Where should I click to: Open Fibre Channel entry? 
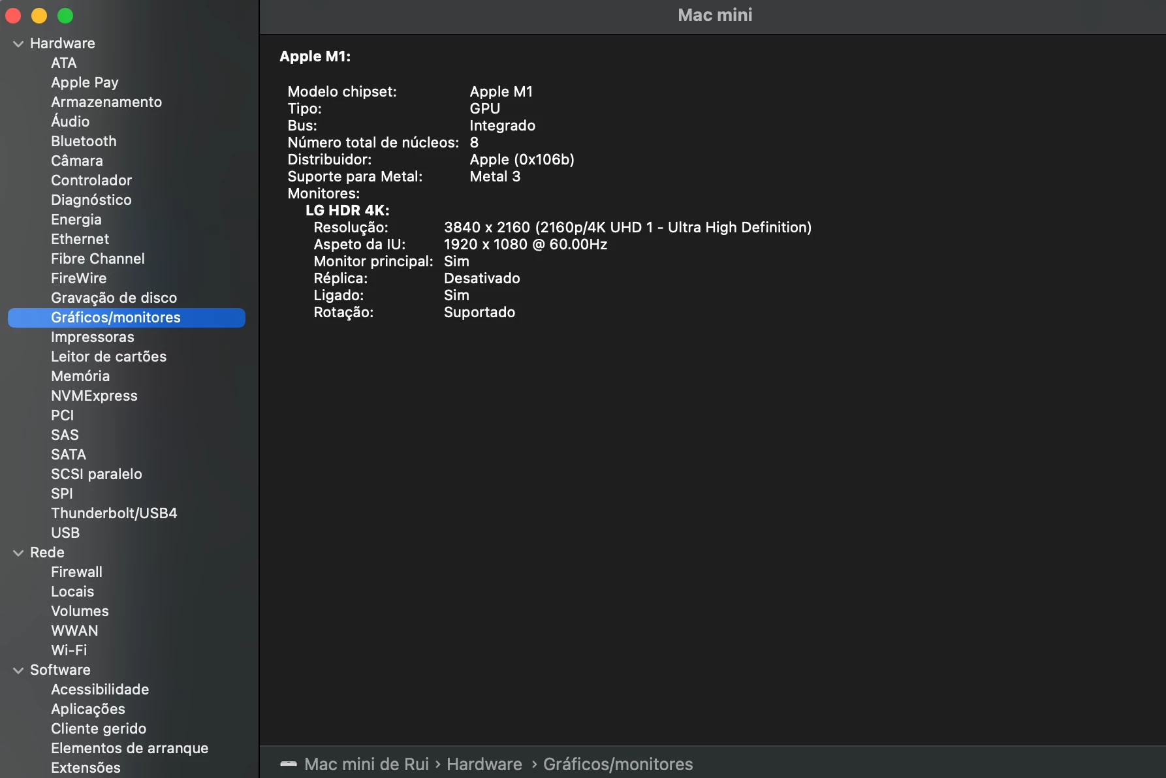point(98,259)
